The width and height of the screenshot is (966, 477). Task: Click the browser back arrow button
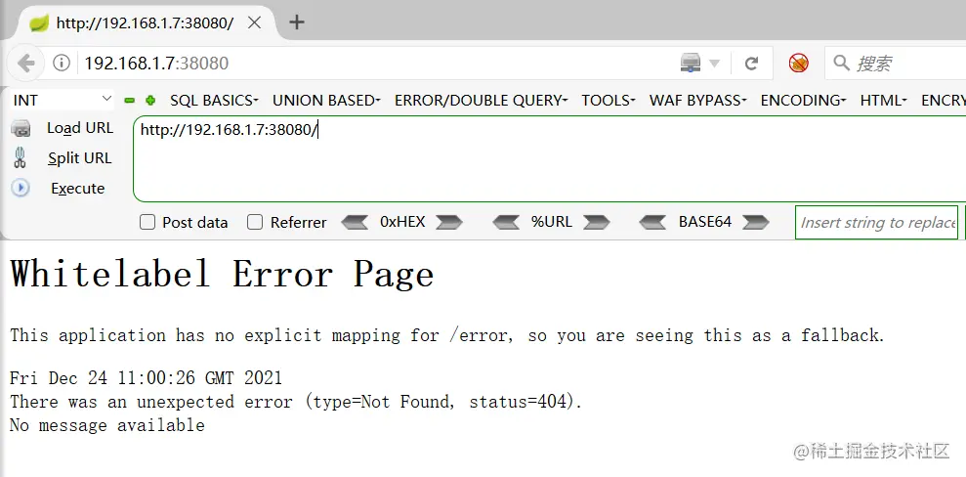point(25,63)
